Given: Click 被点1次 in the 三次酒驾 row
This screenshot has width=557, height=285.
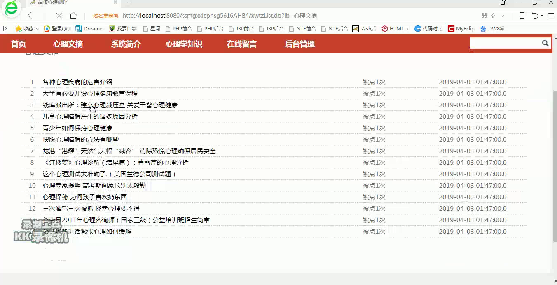Looking at the screenshot, I should (374, 208).
